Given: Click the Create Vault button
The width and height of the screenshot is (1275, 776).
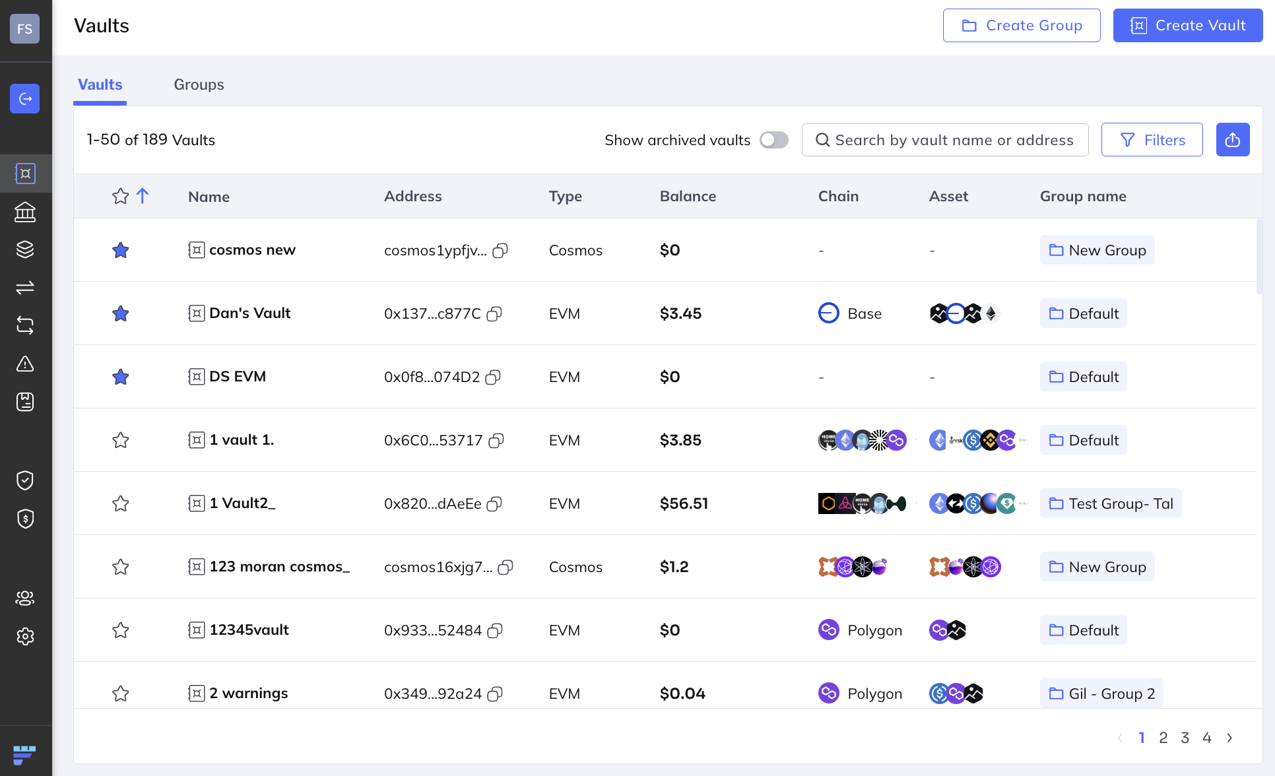Looking at the screenshot, I should tap(1188, 26).
